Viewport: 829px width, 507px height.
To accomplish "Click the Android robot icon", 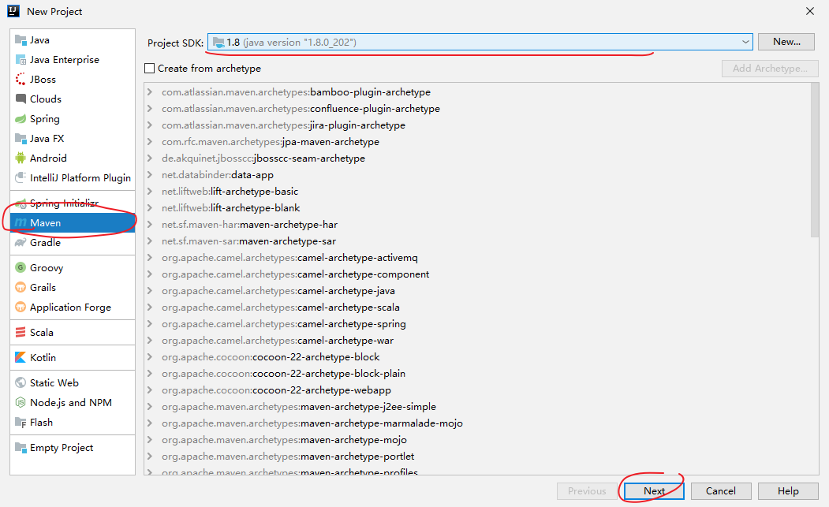I will click(21, 158).
